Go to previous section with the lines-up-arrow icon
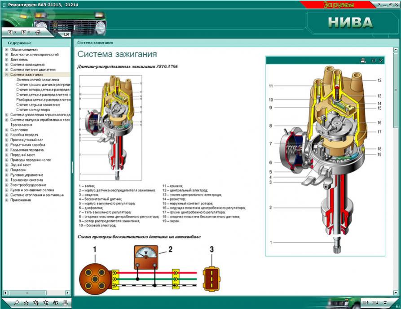 [366, 303]
